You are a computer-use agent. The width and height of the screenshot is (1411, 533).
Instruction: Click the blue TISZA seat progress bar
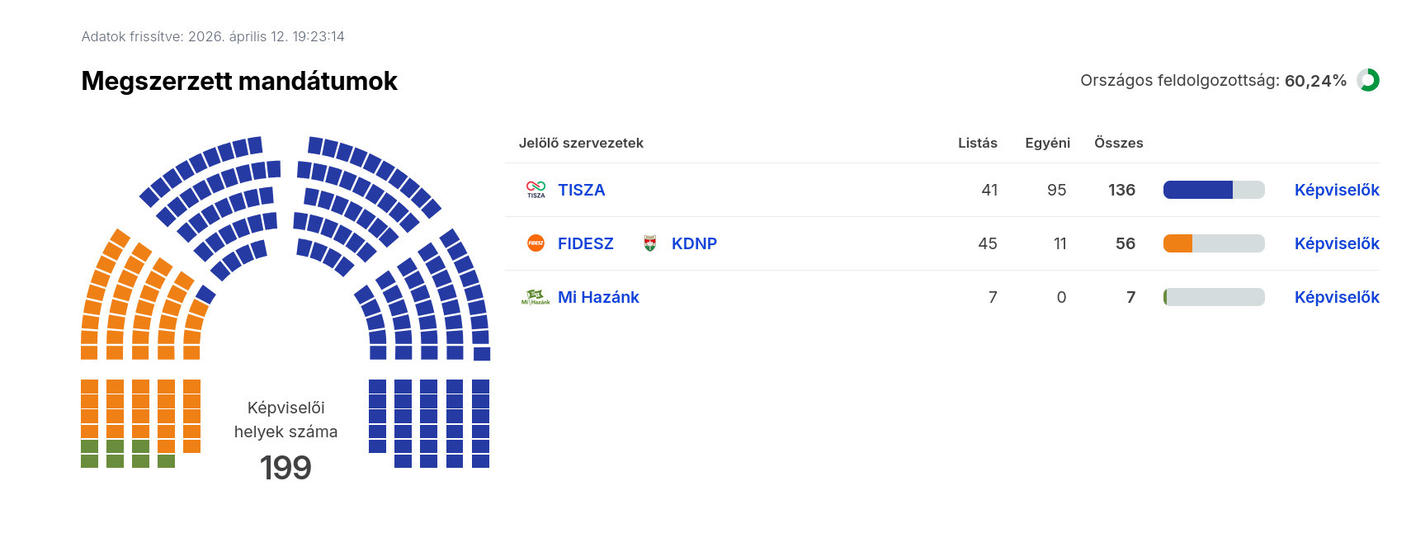(x=1213, y=190)
